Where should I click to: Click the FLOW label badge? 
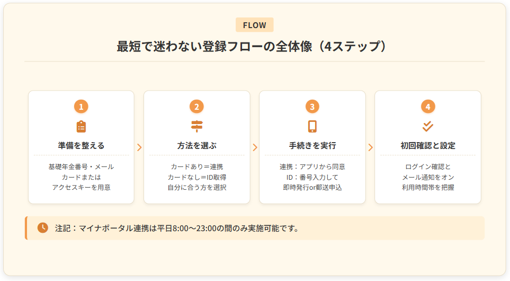[255, 25]
